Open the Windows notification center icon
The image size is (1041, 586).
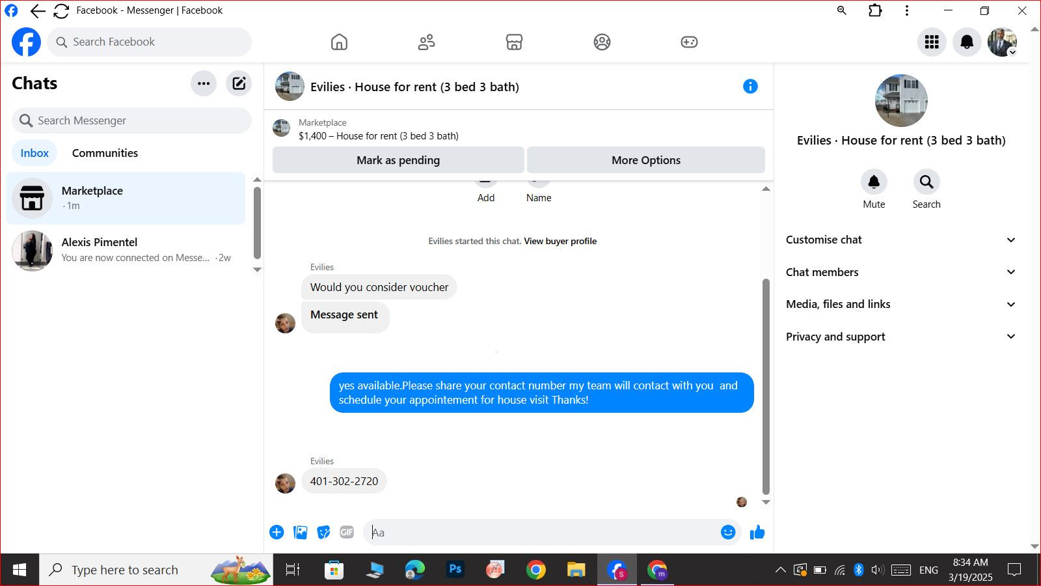[x=1014, y=570]
